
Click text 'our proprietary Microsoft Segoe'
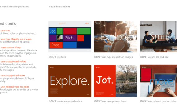17,78
